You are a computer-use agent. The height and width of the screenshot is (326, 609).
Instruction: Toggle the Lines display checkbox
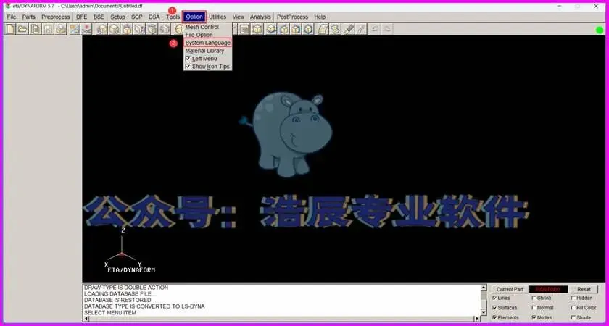point(494,298)
